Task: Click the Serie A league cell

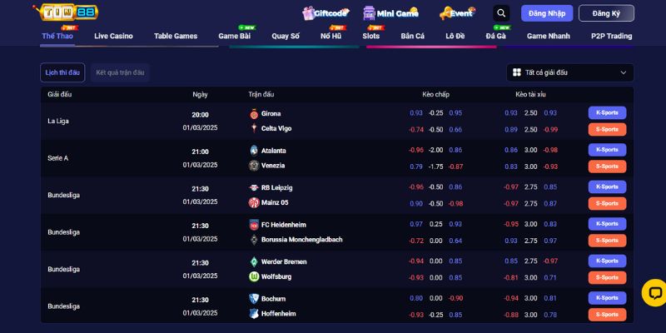Action: click(x=57, y=158)
